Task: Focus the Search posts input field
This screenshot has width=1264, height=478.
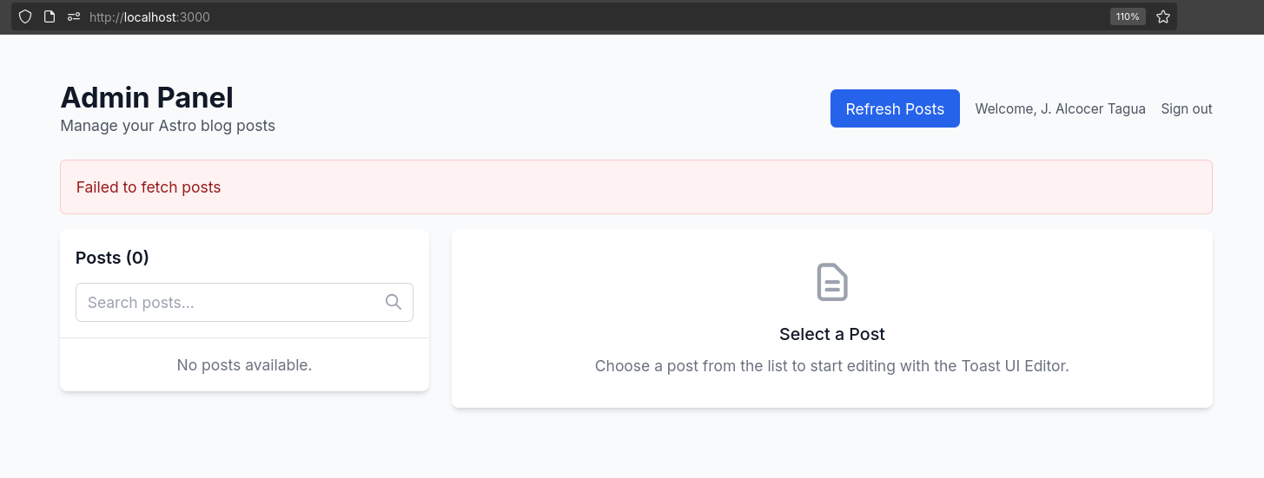Action: point(244,302)
